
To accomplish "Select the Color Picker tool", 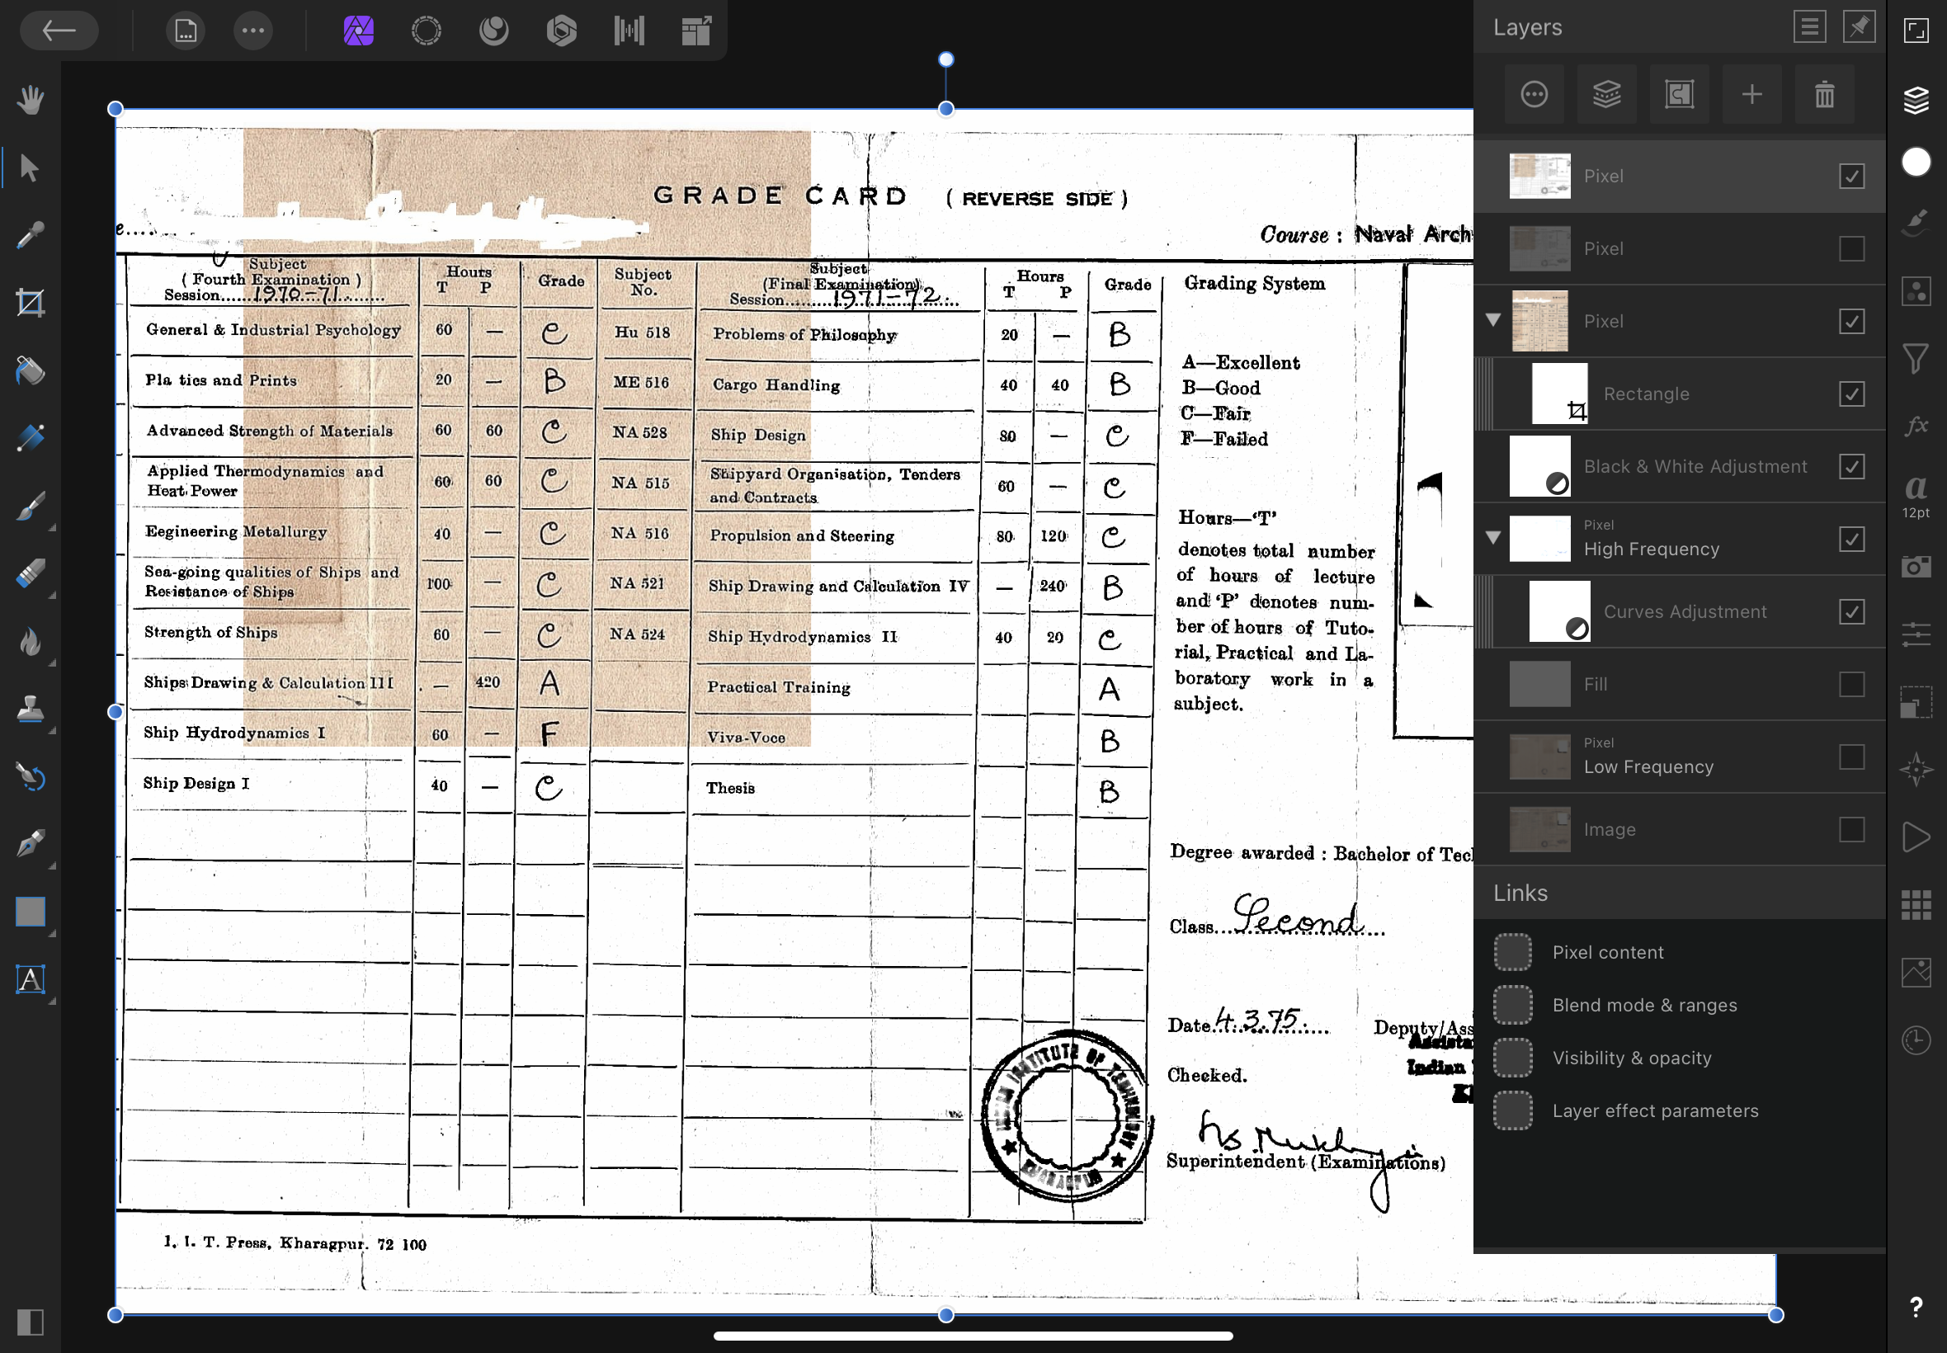I will [x=31, y=236].
